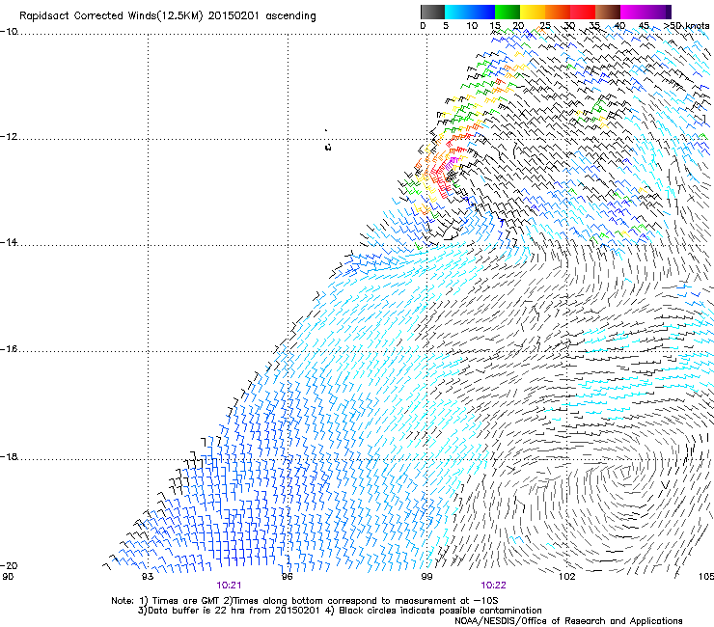Viewport: 714px width, 627px height.
Task: Click the purple 45-50 knots legend swatch
Action: tap(658, 12)
